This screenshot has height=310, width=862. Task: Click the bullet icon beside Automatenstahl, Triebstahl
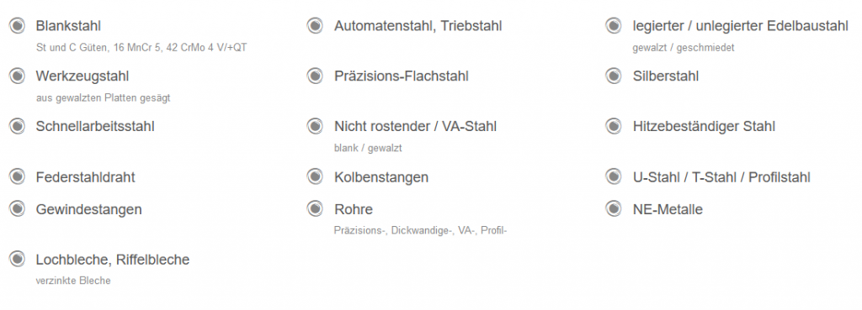[x=315, y=26]
